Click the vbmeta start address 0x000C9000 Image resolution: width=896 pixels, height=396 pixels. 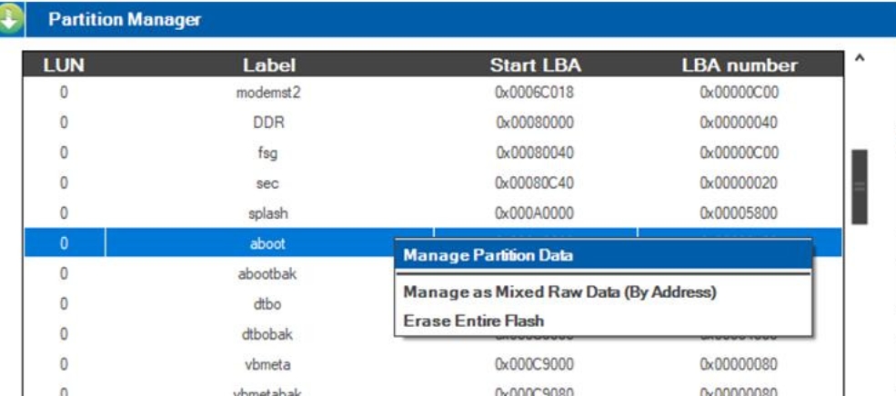pos(535,364)
